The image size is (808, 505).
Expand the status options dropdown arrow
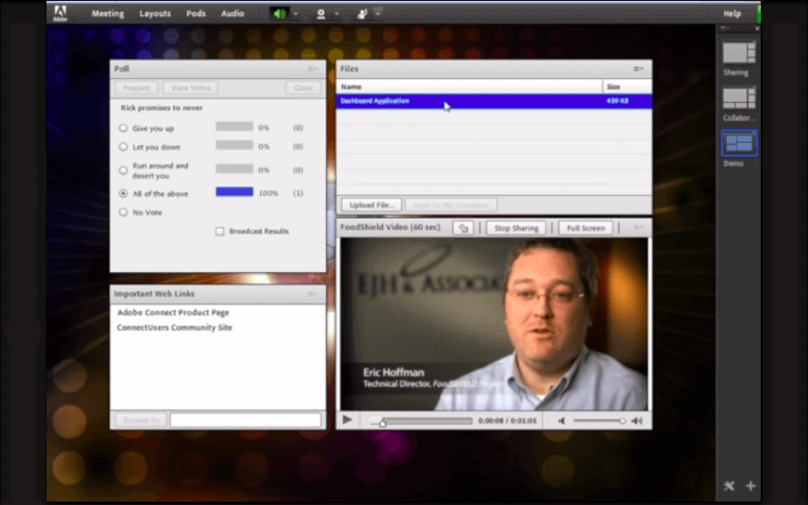(378, 13)
